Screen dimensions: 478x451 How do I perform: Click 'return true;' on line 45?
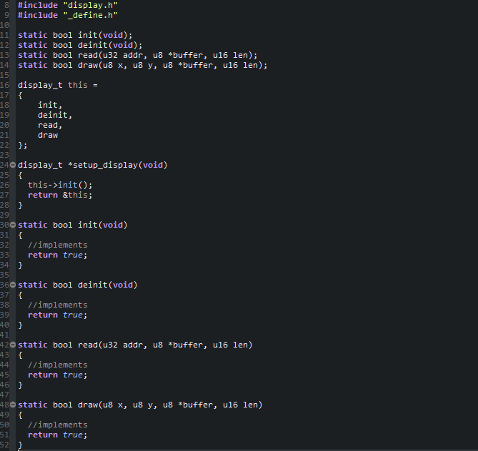coord(58,375)
